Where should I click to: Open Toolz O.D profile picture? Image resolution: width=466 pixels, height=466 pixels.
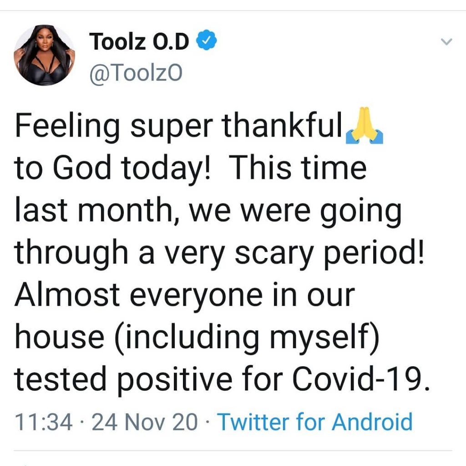click(44, 55)
